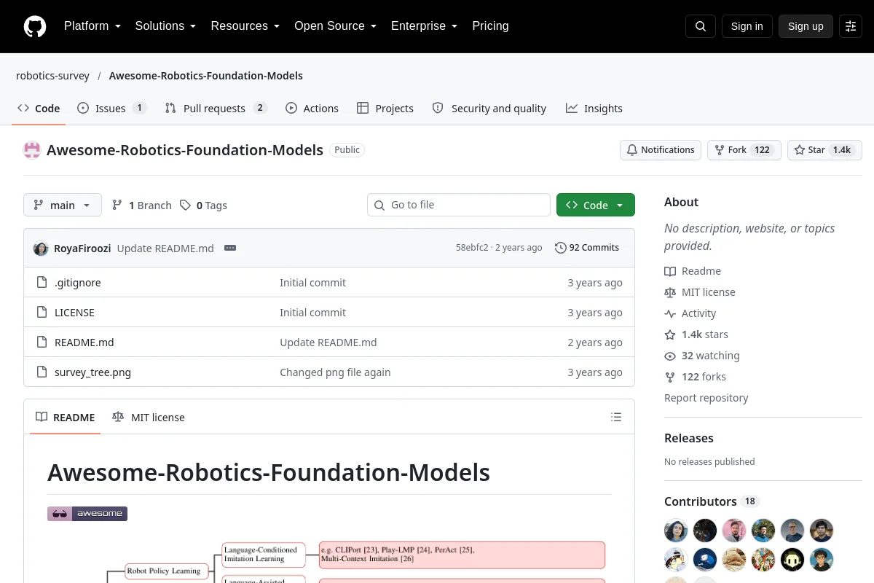Click the fork icon beside 122 forks
The height and width of the screenshot is (583, 874).
[x=670, y=377]
